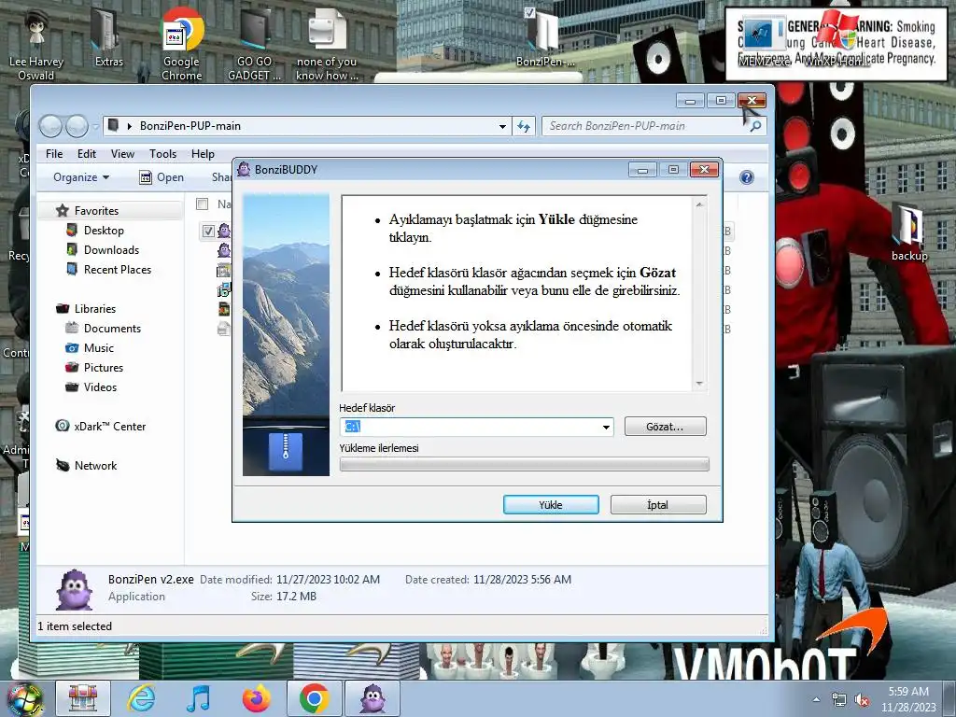Open Edit menu in Explorer

[x=87, y=154]
